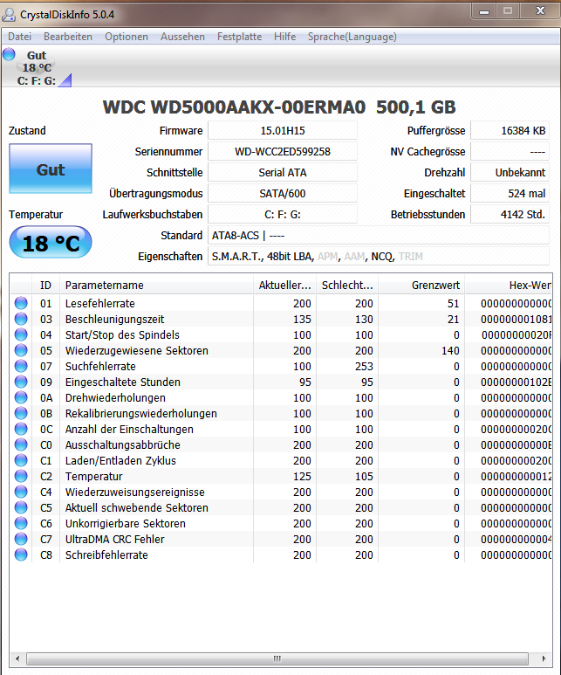Click status orb of Anzahl der Einschaltungen
The width and height of the screenshot is (561, 675).
[21, 429]
